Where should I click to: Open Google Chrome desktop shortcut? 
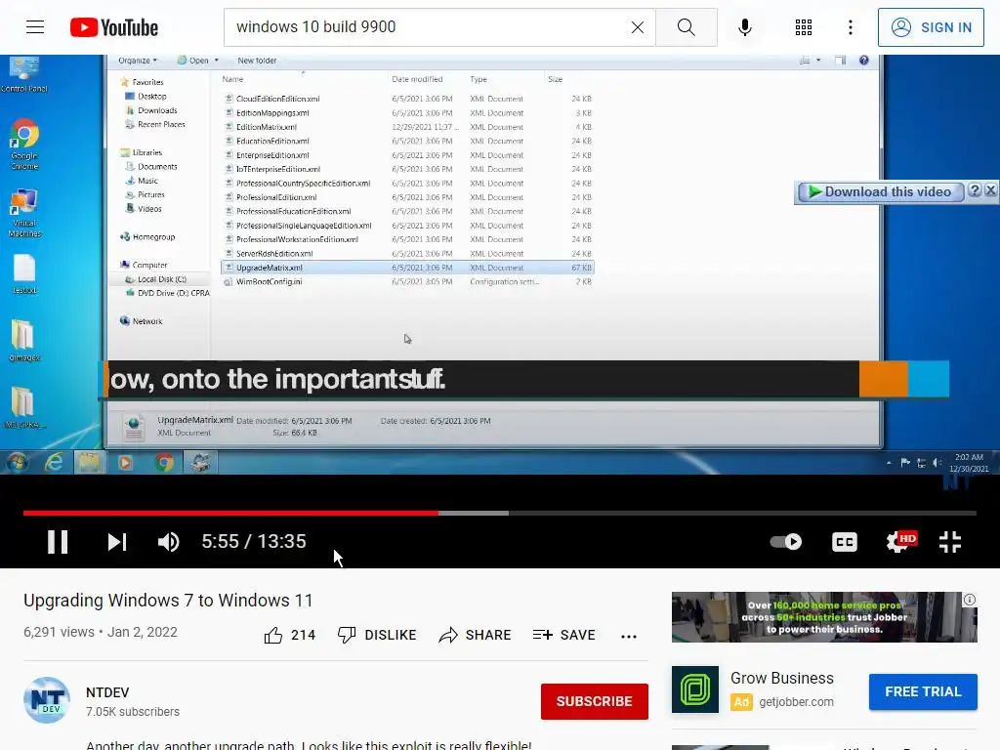pos(24,145)
